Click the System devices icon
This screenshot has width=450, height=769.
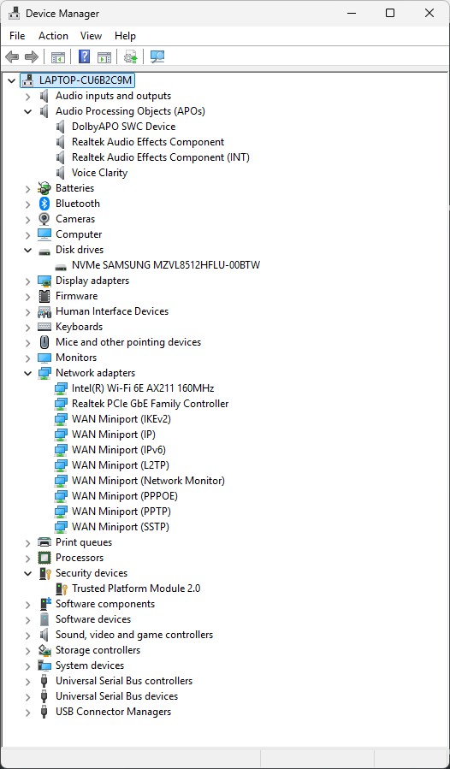tap(44, 665)
